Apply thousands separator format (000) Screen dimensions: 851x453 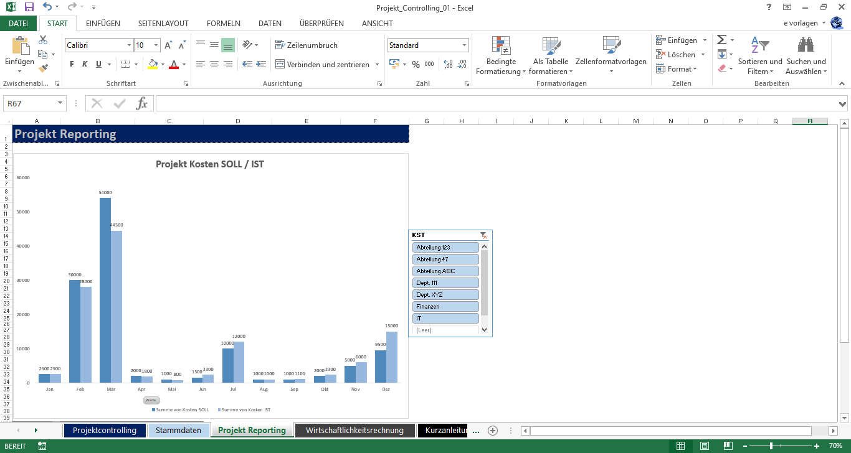point(429,64)
